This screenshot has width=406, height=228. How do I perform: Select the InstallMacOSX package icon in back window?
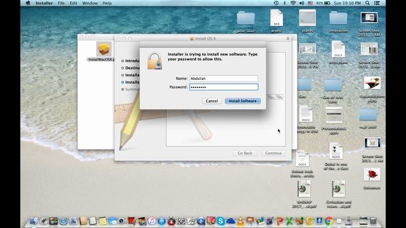pos(104,49)
